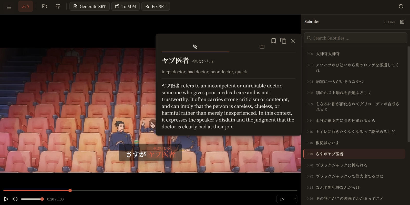Play the video

click(x=6, y=199)
